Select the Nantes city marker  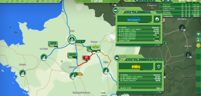pos(23,73)
